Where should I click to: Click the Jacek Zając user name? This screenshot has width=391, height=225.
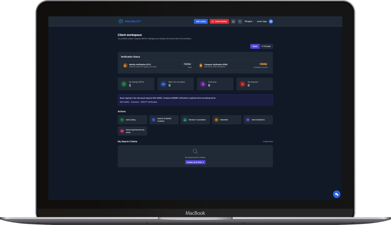[x=262, y=21]
